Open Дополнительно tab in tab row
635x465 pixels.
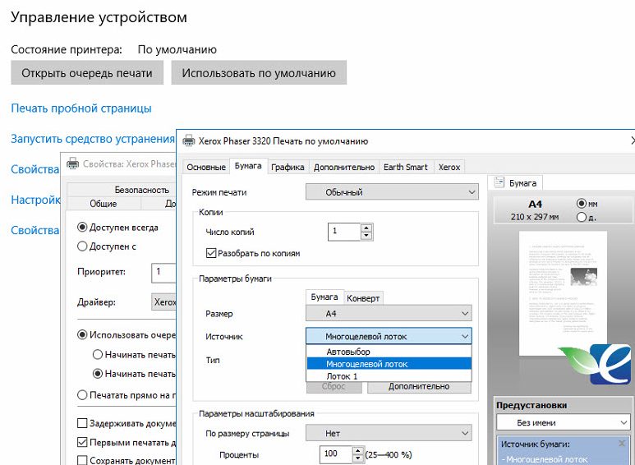[x=344, y=167]
